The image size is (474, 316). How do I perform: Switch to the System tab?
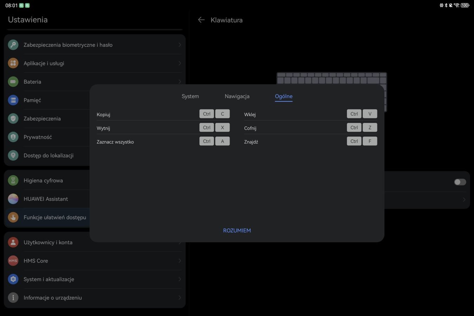pyautogui.click(x=190, y=96)
